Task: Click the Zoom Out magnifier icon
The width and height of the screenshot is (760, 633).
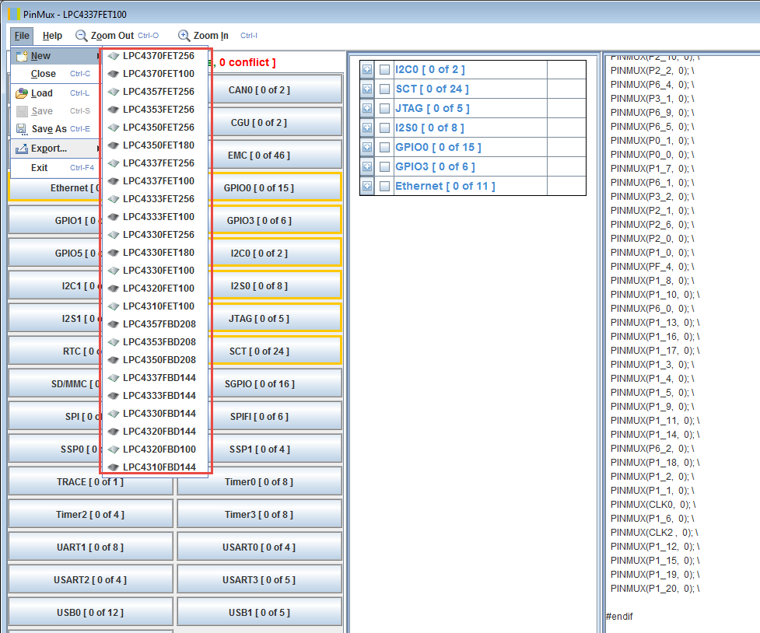Action: [81, 35]
